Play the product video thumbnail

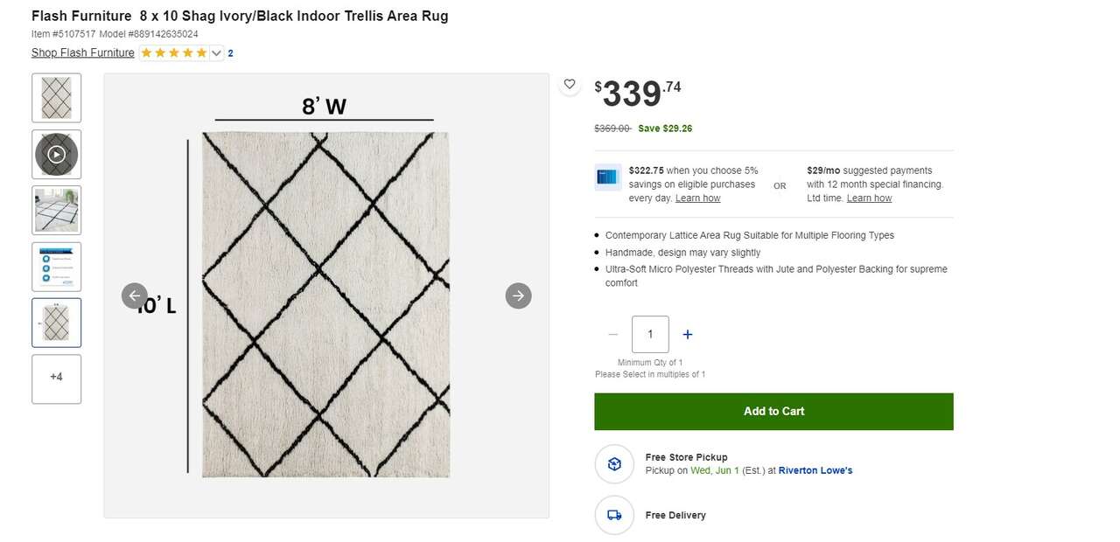coord(57,154)
